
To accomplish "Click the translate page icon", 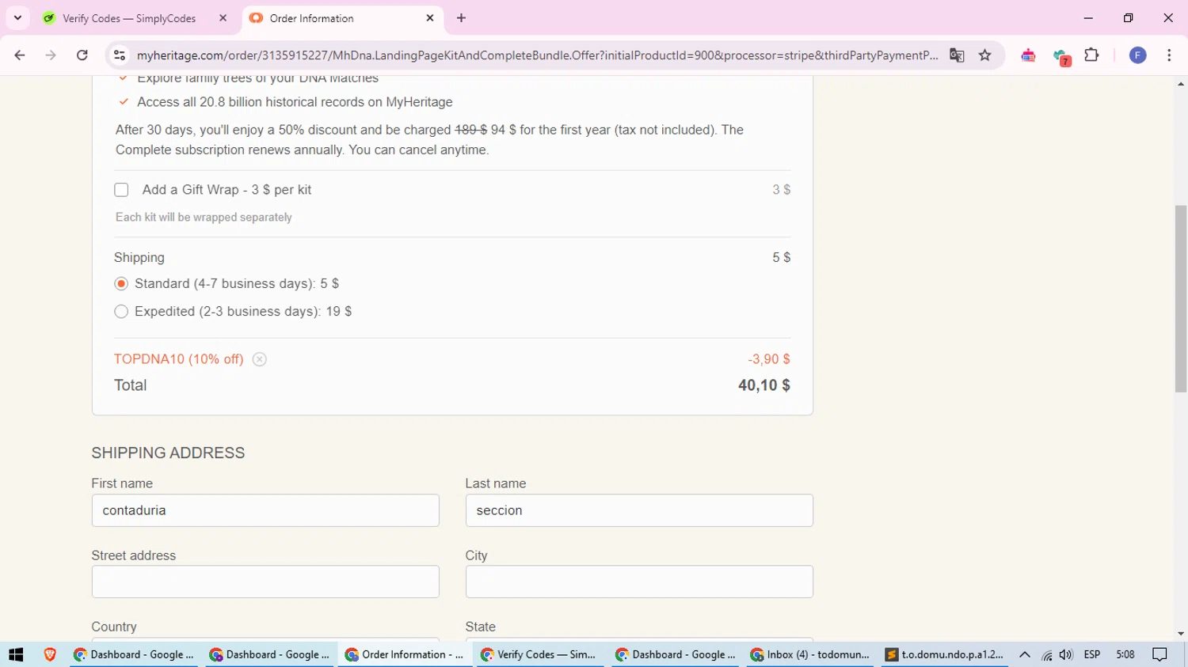I will 957,55.
